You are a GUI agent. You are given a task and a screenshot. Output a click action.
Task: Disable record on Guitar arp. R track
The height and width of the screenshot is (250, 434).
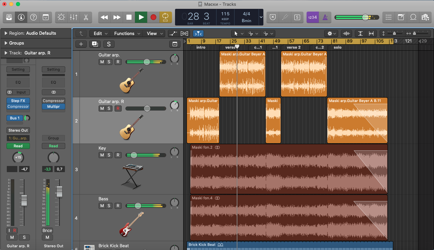[118, 109]
